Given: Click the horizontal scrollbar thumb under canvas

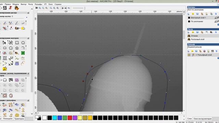Looking at the screenshot, I should (x=87, y=113).
